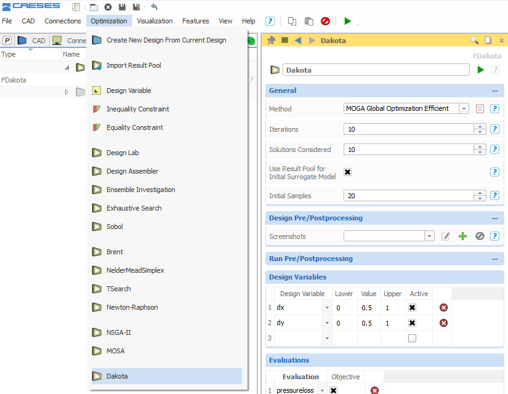
Task: Open help for Initial Samples
Action: point(494,195)
